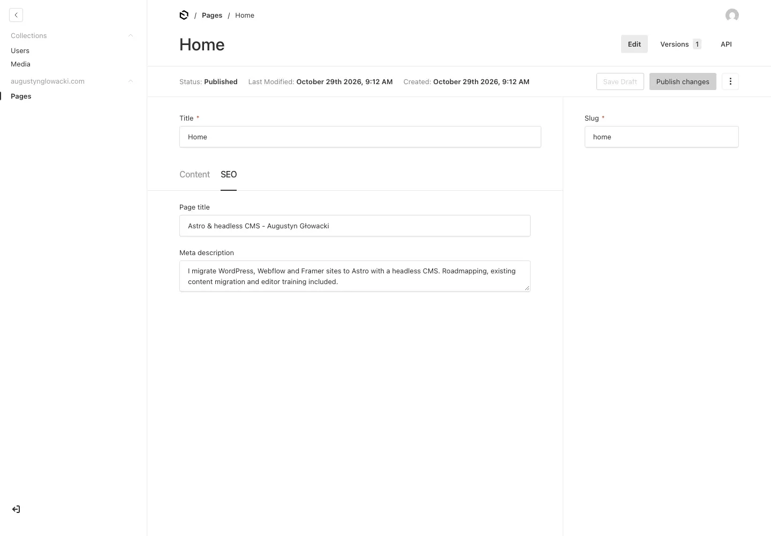
Task: Click the textarea resize handle corner
Action: click(x=527, y=288)
